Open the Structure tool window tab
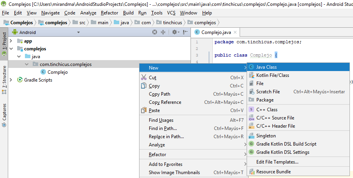 pos(4,77)
